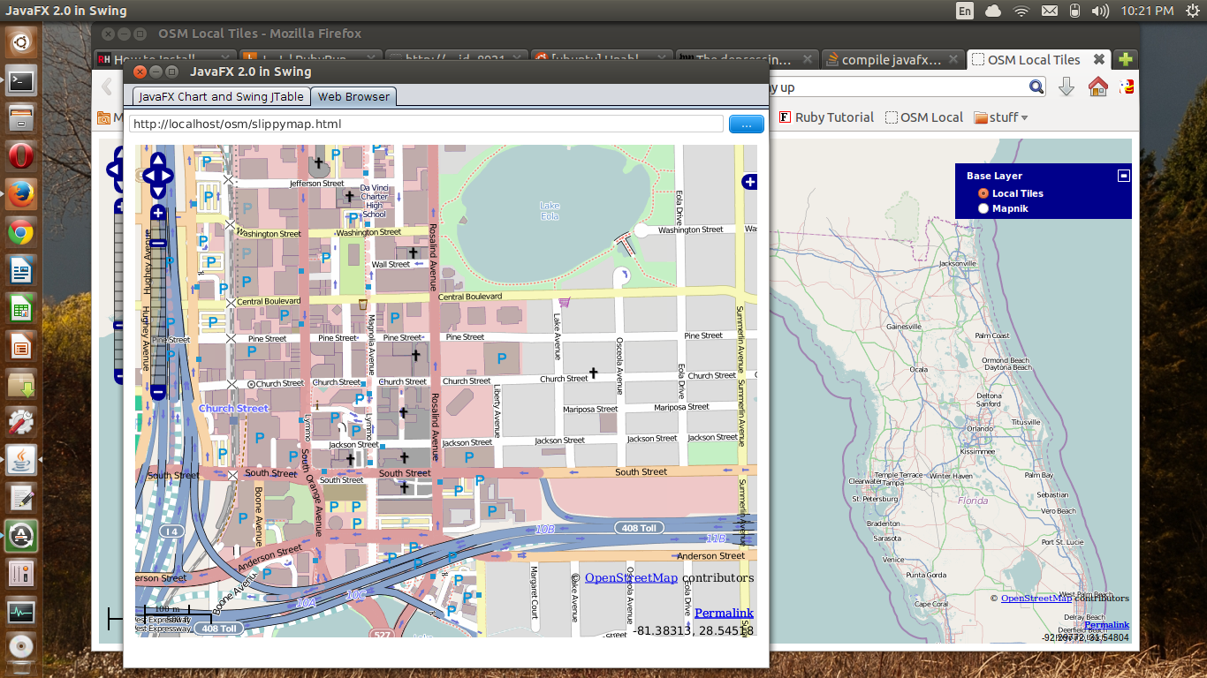The height and width of the screenshot is (678, 1207).
Task: Open OpenStreetMap link in Firefox map
Action: coord(1038,598)
